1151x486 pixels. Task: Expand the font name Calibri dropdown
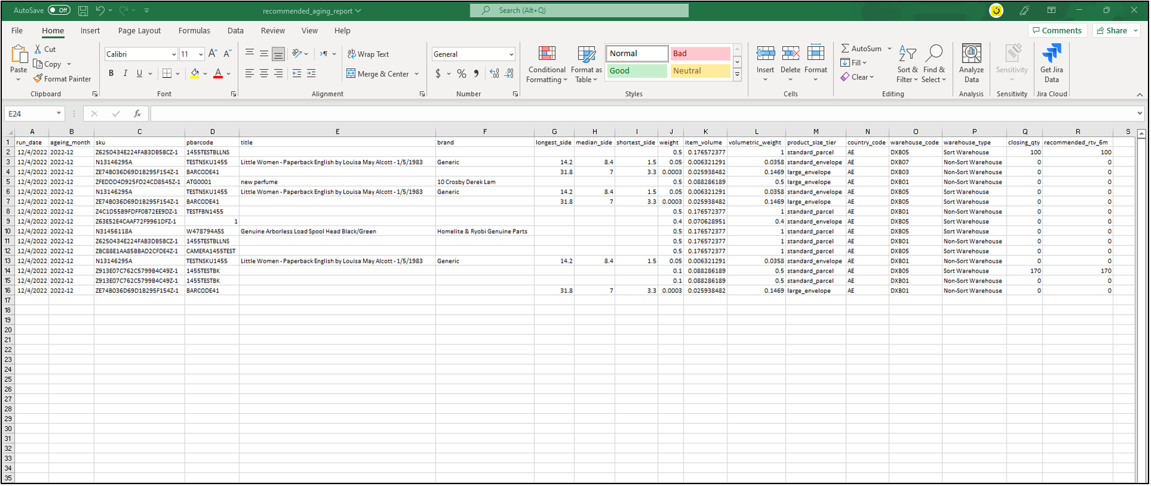pyautogui.click(x=174, y=54)
